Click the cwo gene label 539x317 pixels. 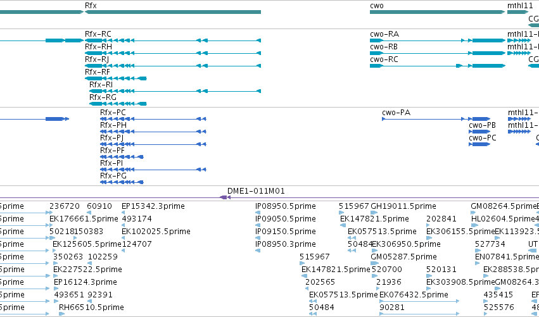coord(377,6)
